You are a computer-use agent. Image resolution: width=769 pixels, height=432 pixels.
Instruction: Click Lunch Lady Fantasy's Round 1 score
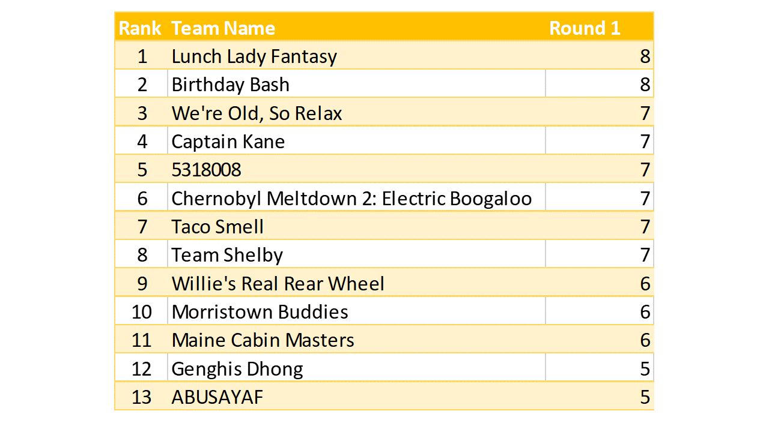tap(645, 56)
